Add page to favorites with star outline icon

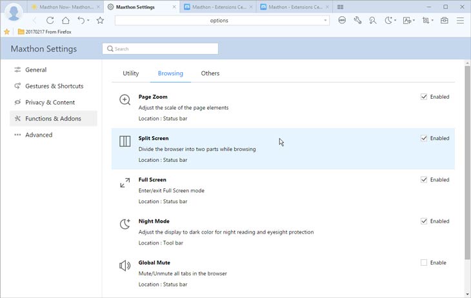pyautogui.click(x=100, y=21)
